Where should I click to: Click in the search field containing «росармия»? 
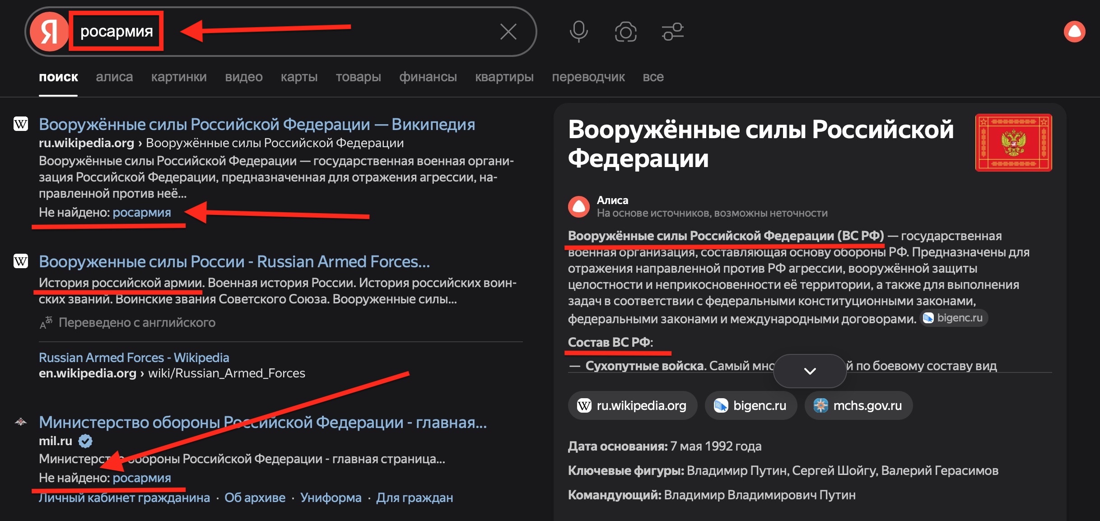(x=316, y=32)
